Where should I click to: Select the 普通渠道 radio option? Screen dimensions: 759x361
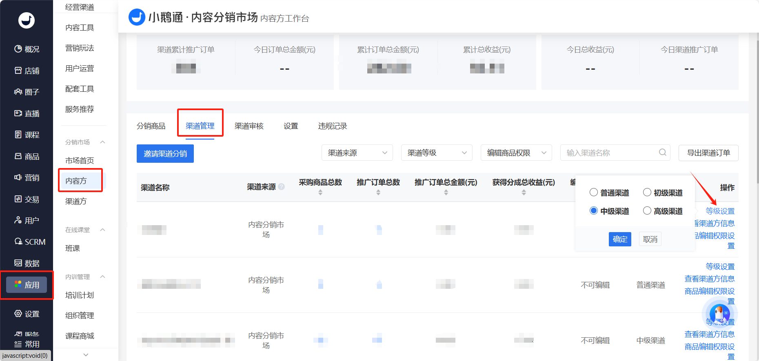coord(593,192)
